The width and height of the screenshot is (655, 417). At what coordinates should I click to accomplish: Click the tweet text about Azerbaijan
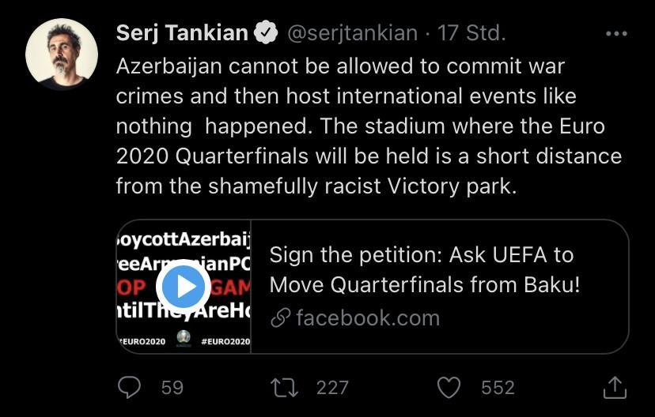pyautogui.click(x=368, y=126)
